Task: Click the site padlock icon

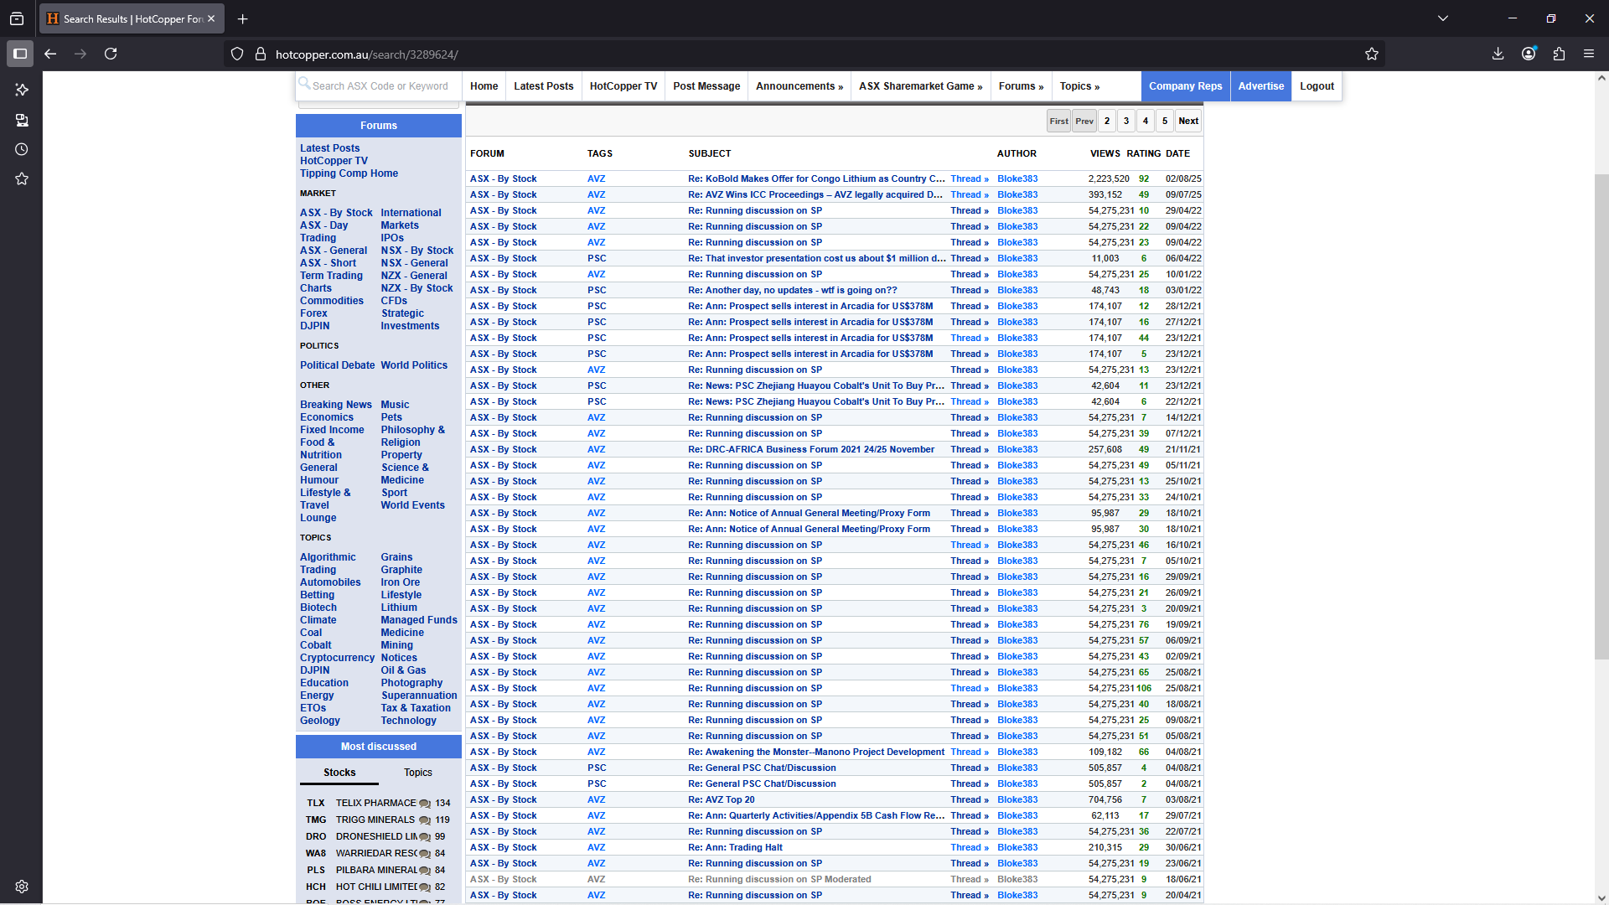Action: (x=261, y=54)
